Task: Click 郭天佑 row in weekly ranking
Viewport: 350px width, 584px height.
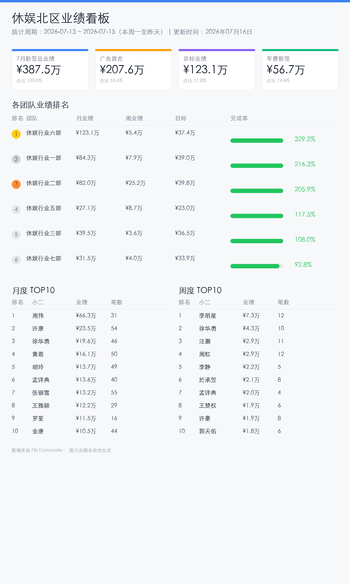Action: click(258, 431)
